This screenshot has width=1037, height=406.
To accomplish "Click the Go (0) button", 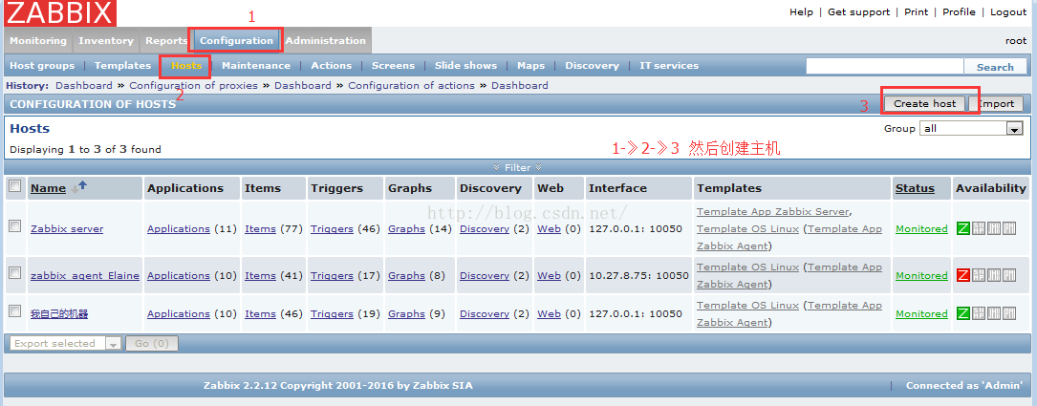I will [x=151, y=343].
